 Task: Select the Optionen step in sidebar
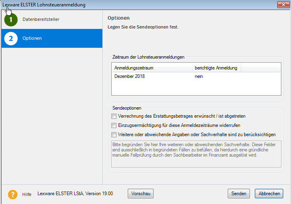(x=32, y=39)
